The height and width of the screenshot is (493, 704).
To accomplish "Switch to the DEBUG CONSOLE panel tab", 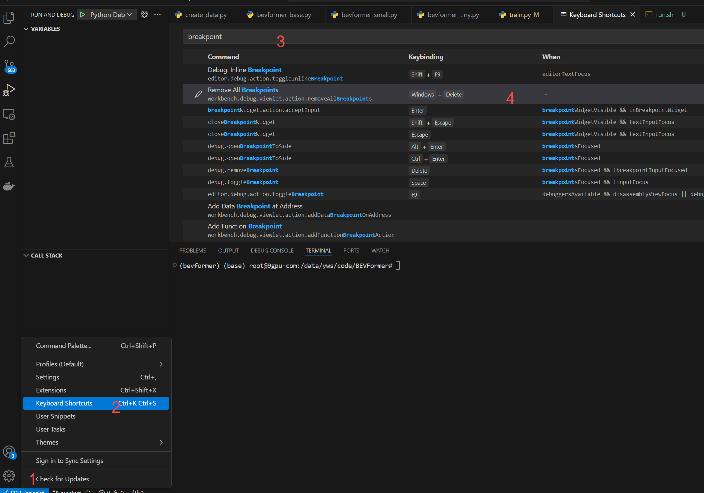I will point(272,250).
